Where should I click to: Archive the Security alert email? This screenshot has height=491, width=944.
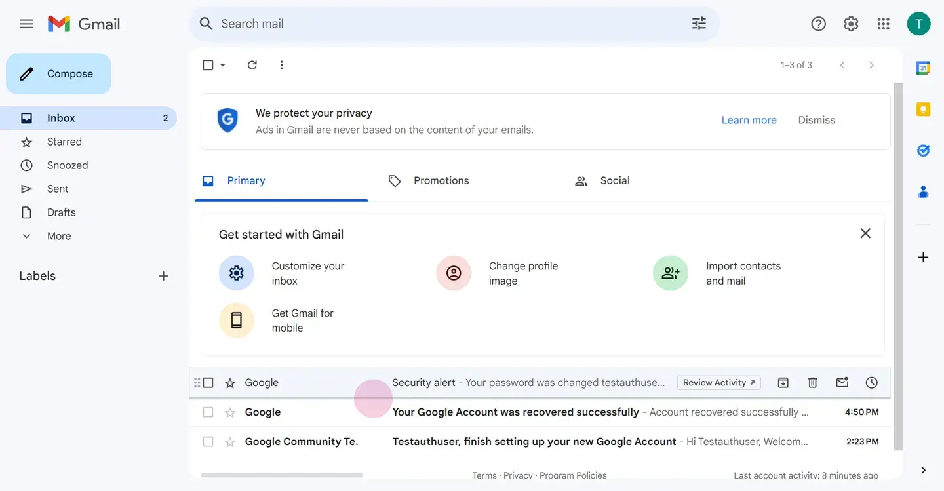[x=783, y=383]
